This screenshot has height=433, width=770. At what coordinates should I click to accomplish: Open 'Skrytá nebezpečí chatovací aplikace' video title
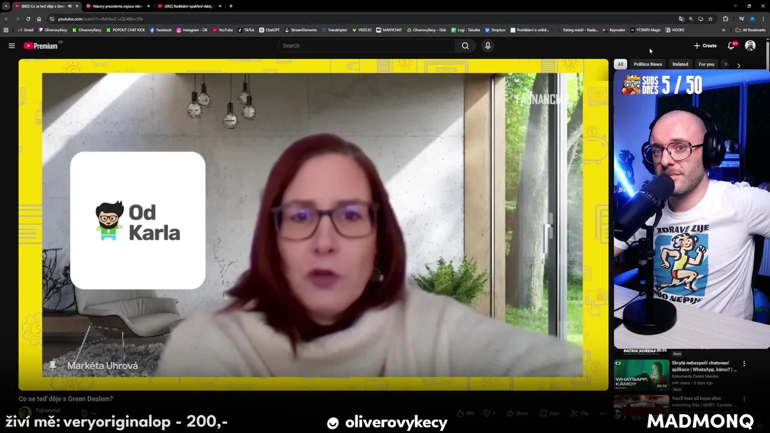coord(704,366)
